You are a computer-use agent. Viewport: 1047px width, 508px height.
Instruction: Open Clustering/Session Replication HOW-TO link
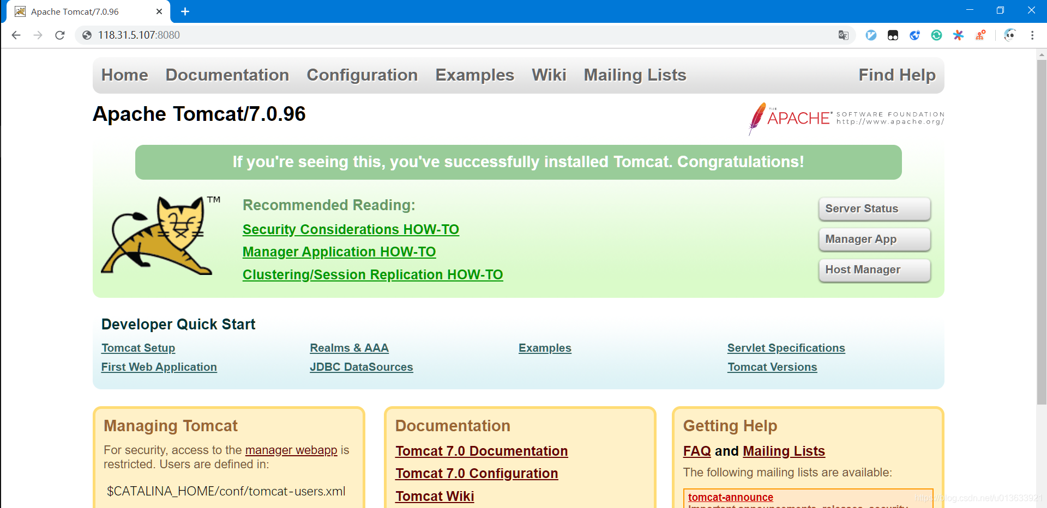373,275
